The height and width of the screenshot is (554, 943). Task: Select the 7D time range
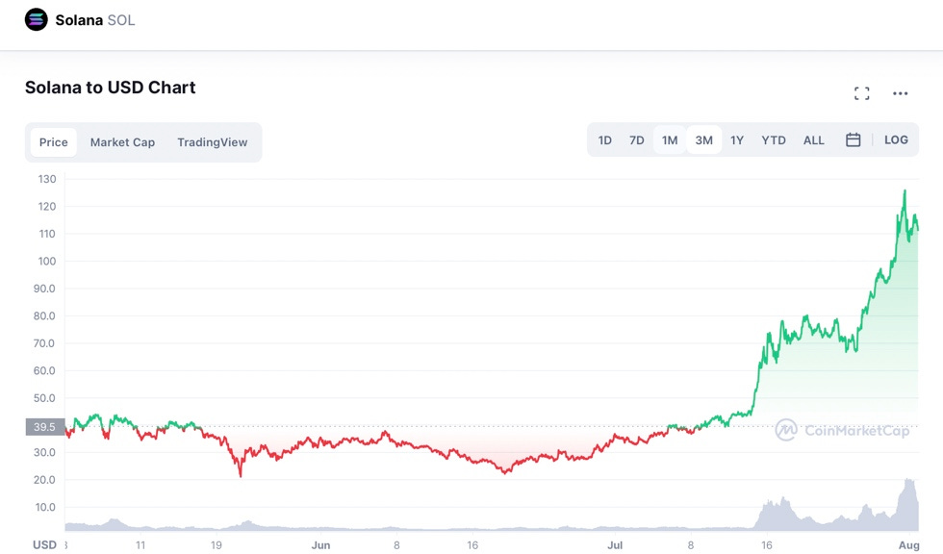pyautogui.click(x=637, y=140)
